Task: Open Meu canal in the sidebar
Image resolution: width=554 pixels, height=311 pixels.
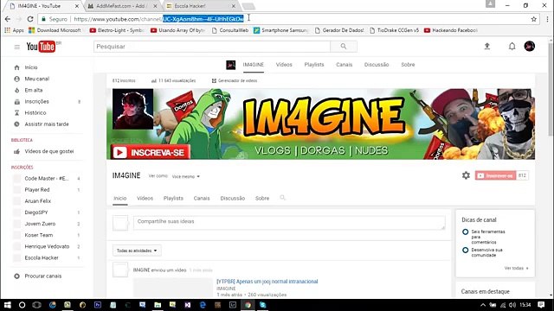Action: point(37,79)
